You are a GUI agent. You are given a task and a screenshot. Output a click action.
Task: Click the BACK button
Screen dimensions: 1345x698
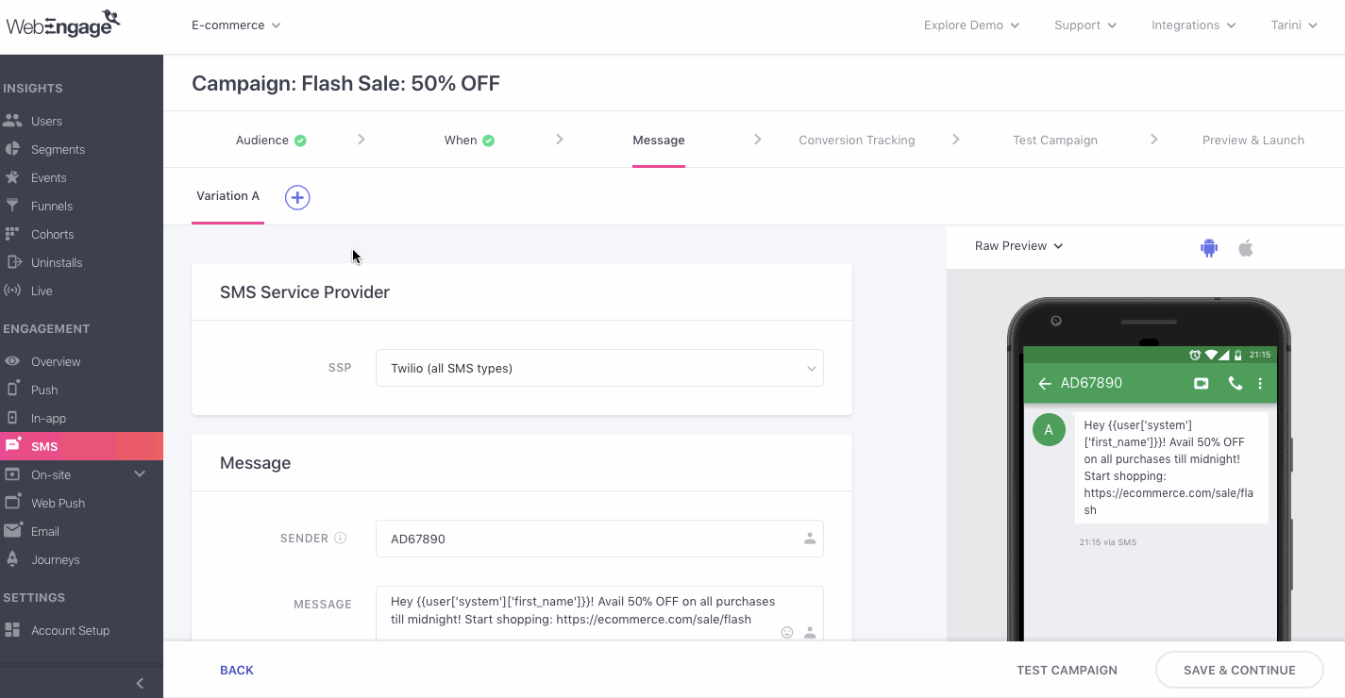pos(237,670)
